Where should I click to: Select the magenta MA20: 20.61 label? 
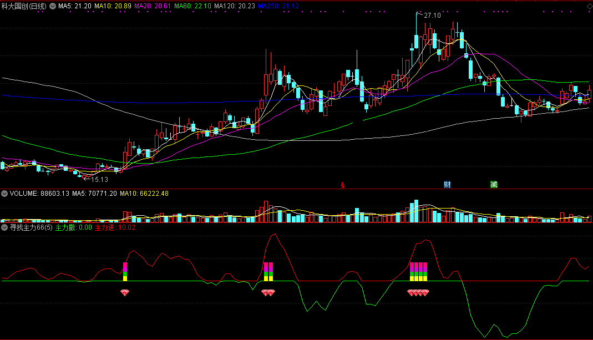[153, 6]
